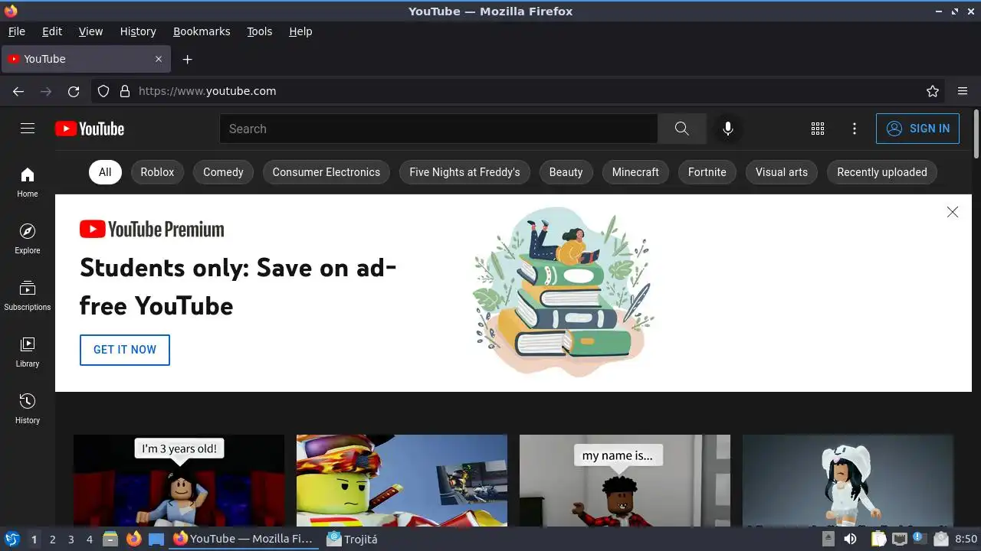Click the SIGN IN button
This screenshot has height=551, width=981.
point(917,129)
